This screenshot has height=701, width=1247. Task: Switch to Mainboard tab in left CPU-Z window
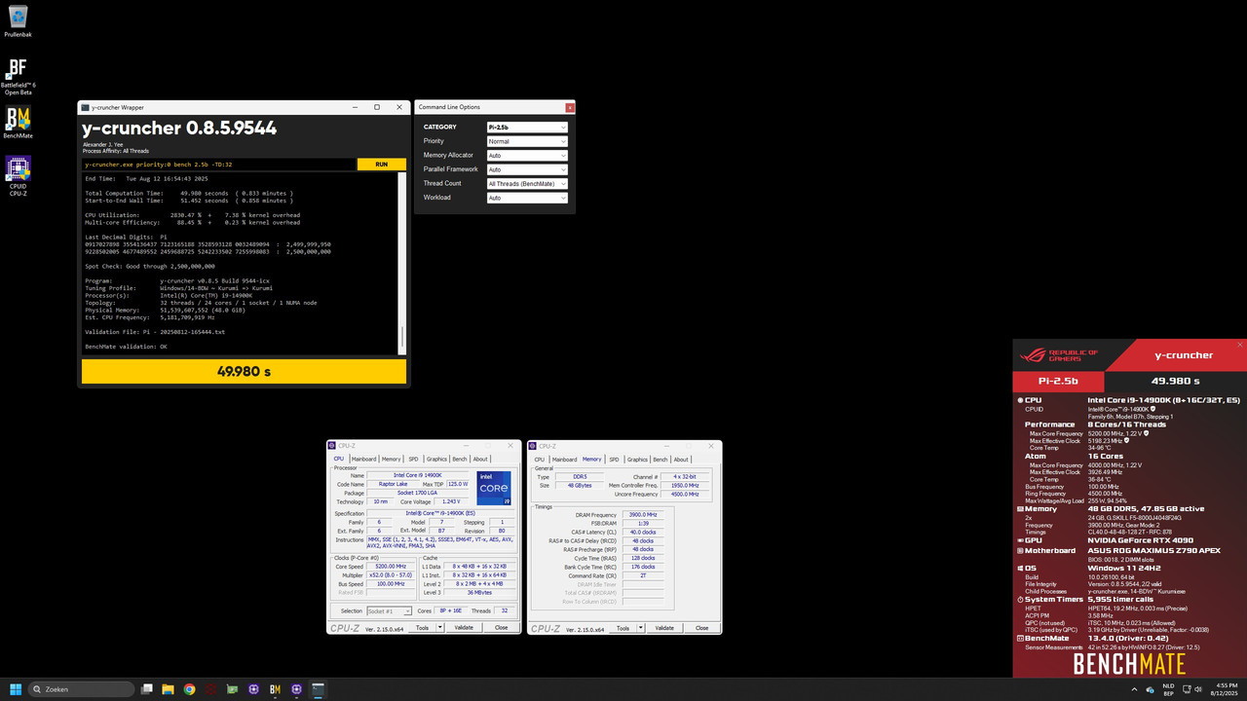[x=363, y=459]
